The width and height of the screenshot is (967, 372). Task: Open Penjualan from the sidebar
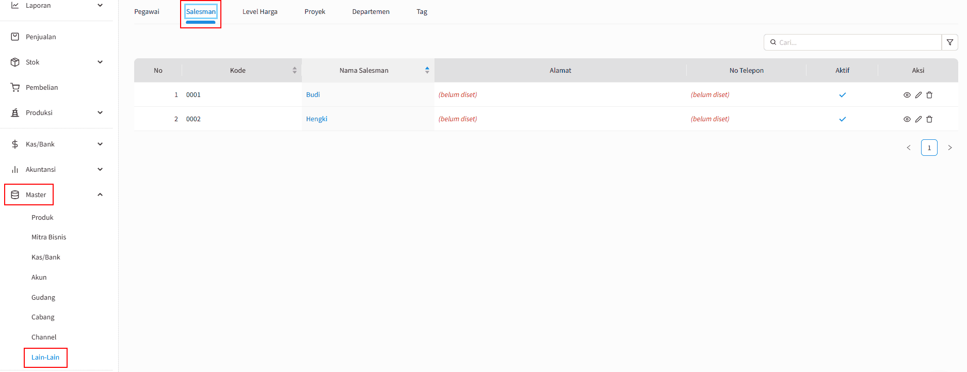pyautogui.click(x=41, y=37)
